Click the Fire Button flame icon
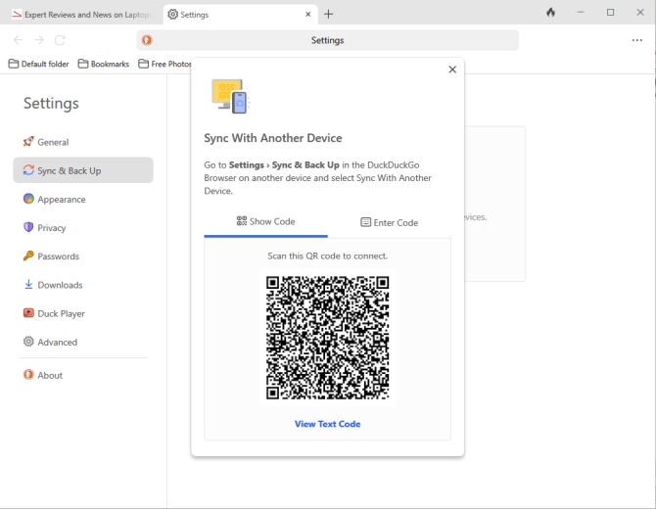The height and width of the screenshot is (509, 656). point(550,13)
